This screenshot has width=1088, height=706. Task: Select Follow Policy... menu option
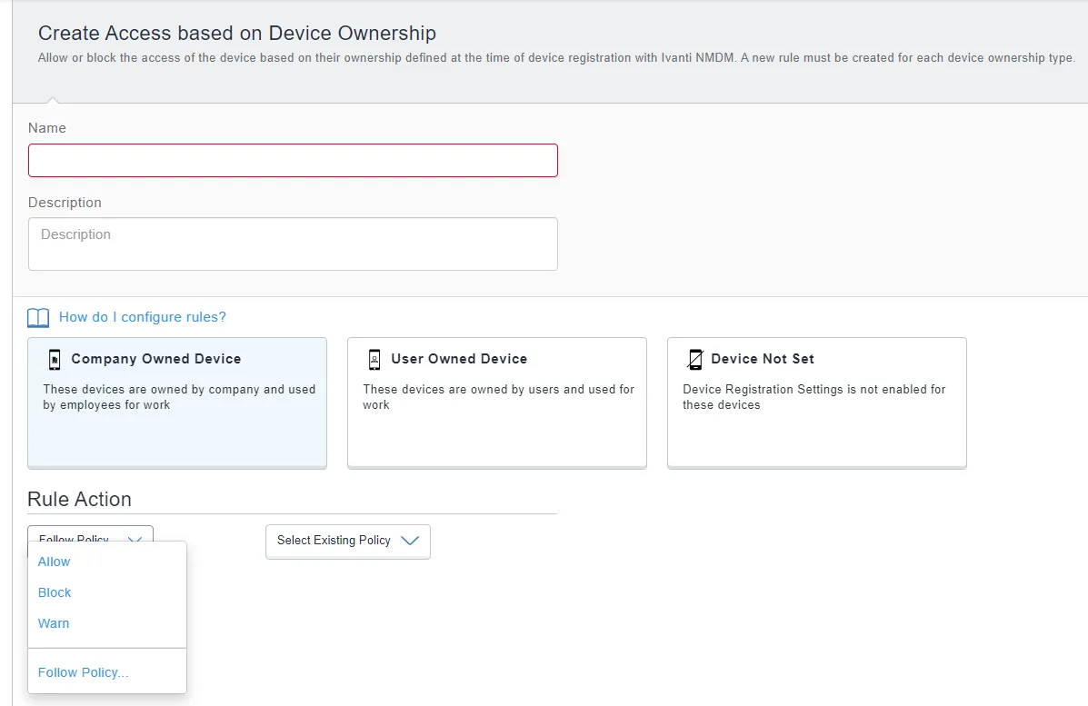(x=84, y=672)
